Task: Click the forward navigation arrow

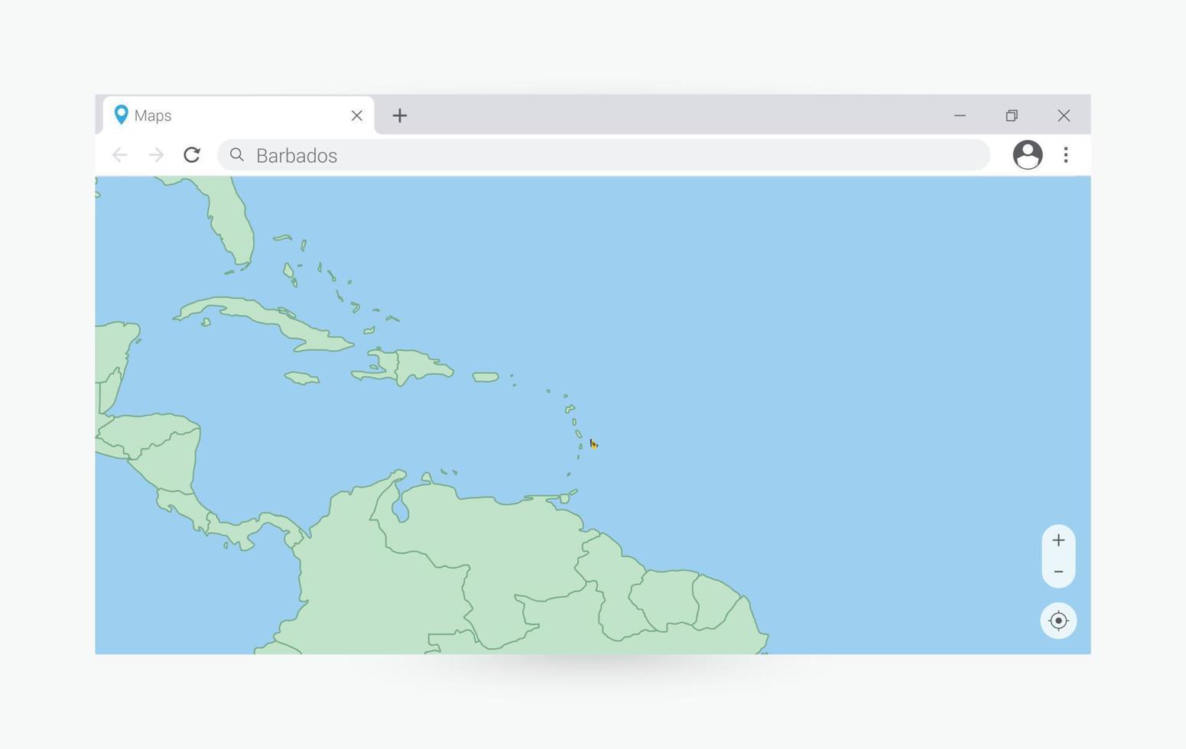Action: 156,155
